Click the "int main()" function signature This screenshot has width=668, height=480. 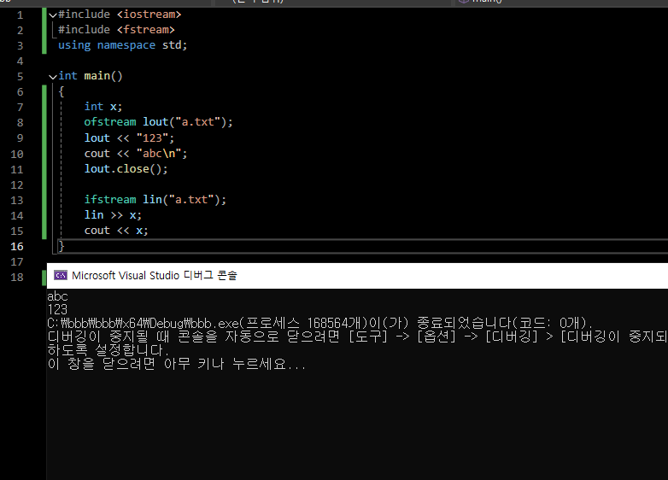[x=91, y=76]
